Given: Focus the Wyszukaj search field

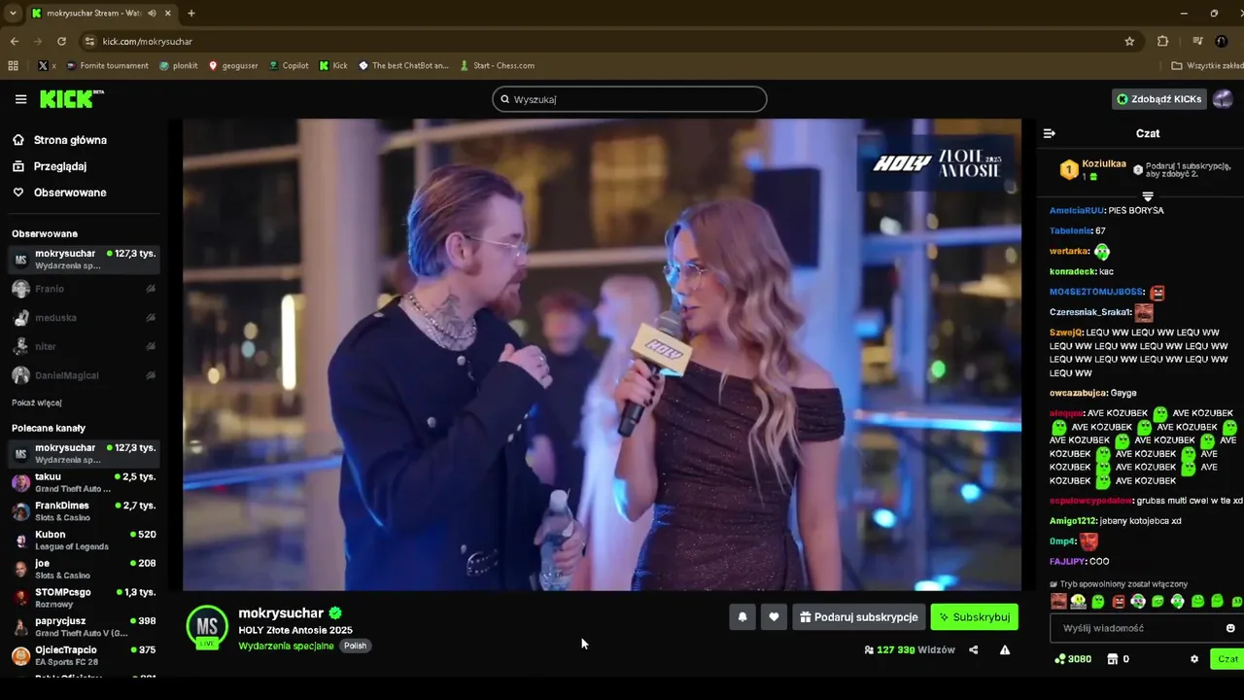Looking at the screenshot, I should pyautogui.click(x=630, y=99).
